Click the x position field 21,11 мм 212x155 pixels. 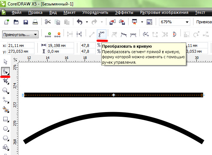(x=21, y=45)
